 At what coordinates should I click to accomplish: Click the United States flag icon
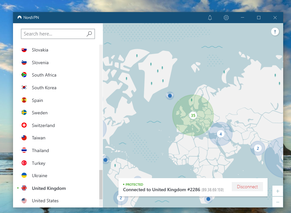[x=24, y=201]
